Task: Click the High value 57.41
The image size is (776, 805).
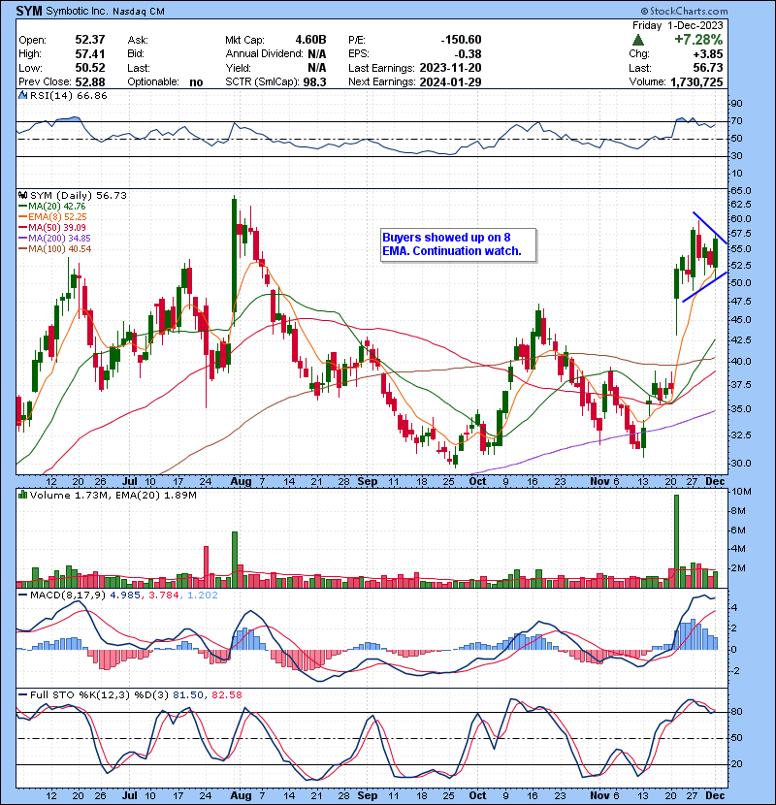Action: pos(90,54)
